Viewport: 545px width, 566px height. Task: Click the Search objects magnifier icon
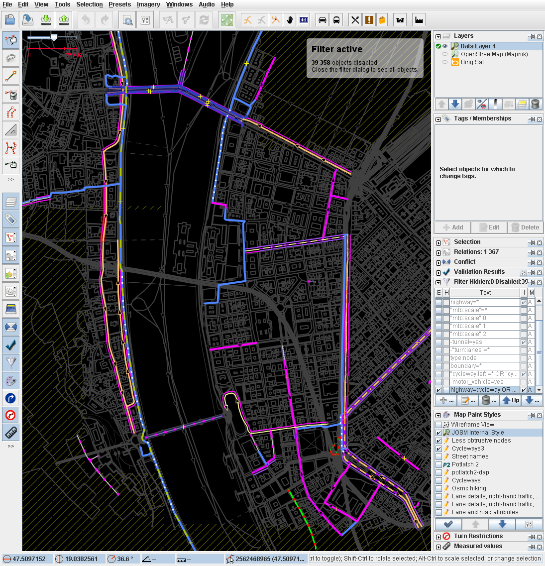[x=127, y=20]
